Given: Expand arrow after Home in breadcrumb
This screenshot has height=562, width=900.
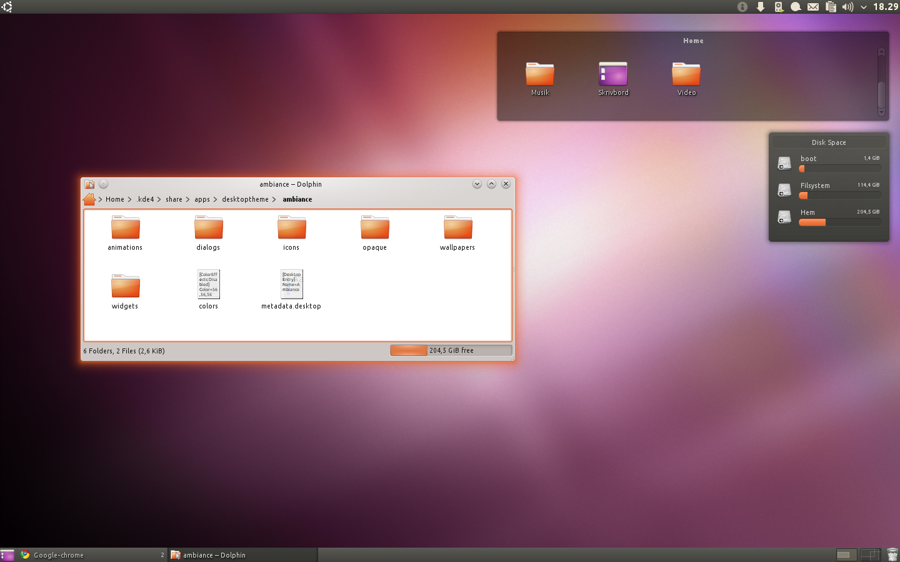Looking at the screenshot, I should click(x=130, y=200).
